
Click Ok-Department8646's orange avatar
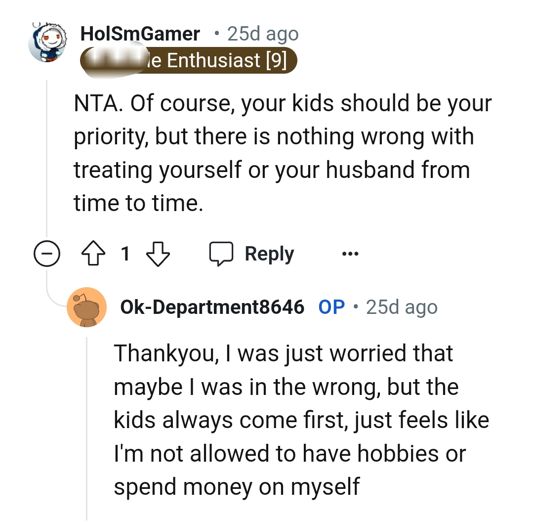pos(87,307)
